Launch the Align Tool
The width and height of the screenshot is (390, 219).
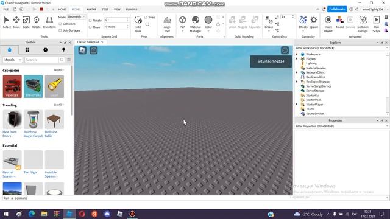[x=167, y=24]
